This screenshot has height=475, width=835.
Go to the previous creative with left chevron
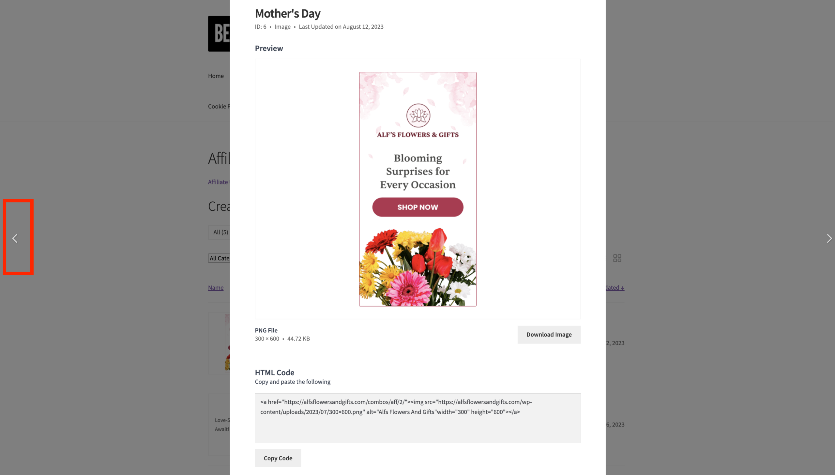point(15,238)
